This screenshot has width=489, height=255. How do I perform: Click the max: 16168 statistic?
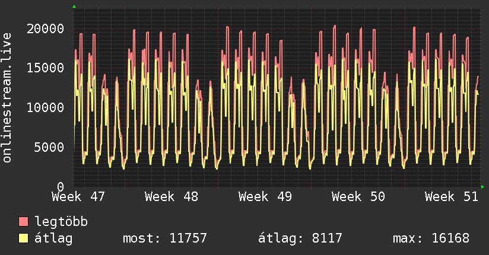(x=431, y=238)
